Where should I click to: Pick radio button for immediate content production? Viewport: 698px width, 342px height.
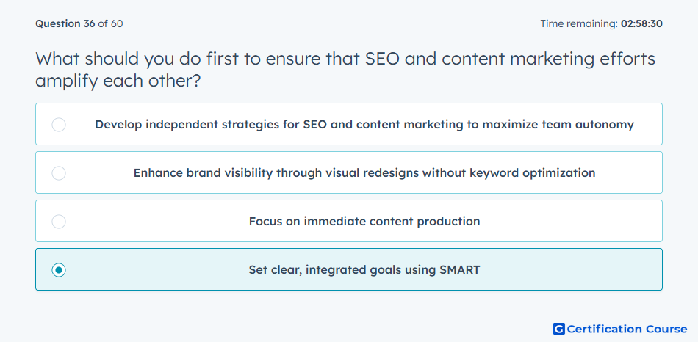59,222
